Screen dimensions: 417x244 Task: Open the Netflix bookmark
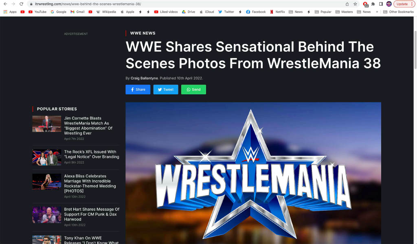(277, 12)
